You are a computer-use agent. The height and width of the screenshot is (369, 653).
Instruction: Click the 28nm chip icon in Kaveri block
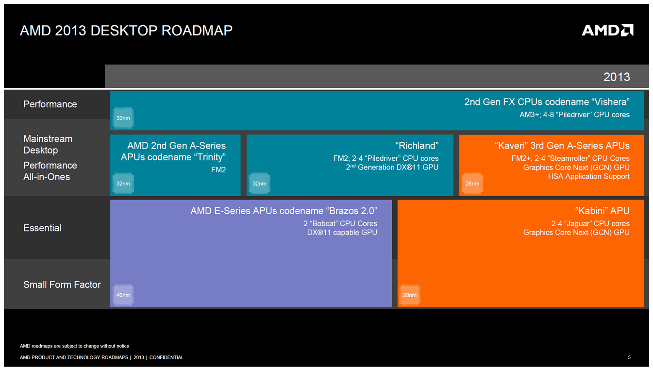472,184
